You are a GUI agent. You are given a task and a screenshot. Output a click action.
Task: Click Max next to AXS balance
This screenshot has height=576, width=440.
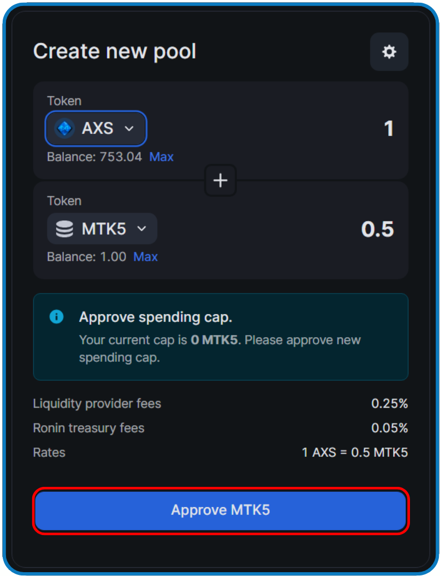[x=161, y=157]
